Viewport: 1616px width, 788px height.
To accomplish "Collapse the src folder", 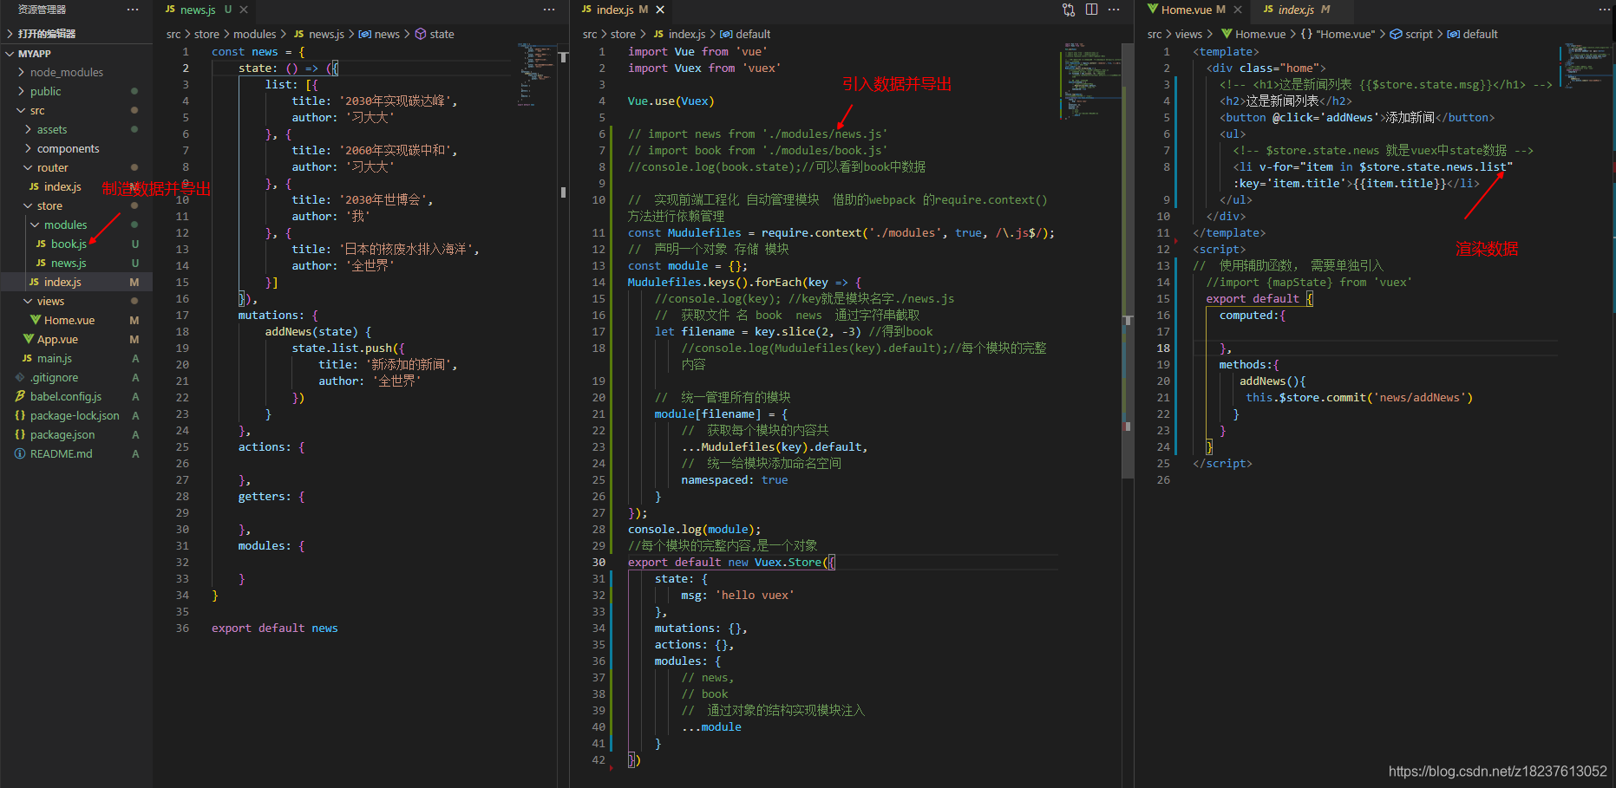I will tap(37, 110).
